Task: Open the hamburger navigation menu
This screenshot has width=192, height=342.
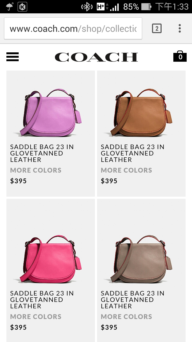Action: 13,57
